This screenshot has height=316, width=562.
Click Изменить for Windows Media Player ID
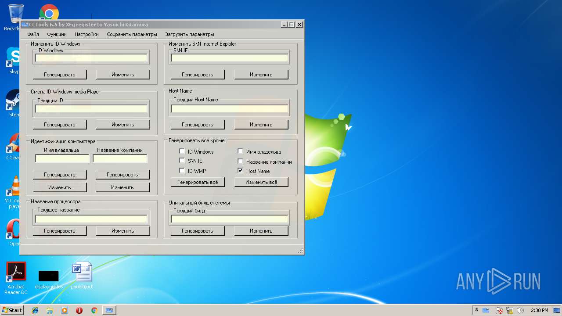click(x=123, y=125)
